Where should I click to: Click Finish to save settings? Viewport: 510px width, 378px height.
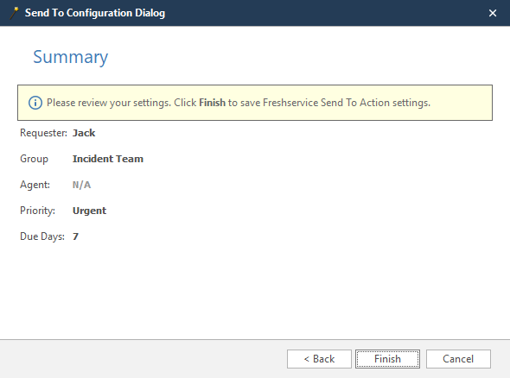click(387, 359)
